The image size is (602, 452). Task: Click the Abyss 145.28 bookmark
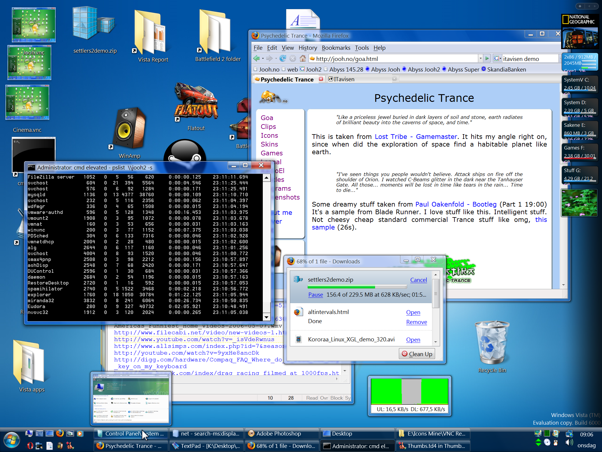(x=343, y=69)
